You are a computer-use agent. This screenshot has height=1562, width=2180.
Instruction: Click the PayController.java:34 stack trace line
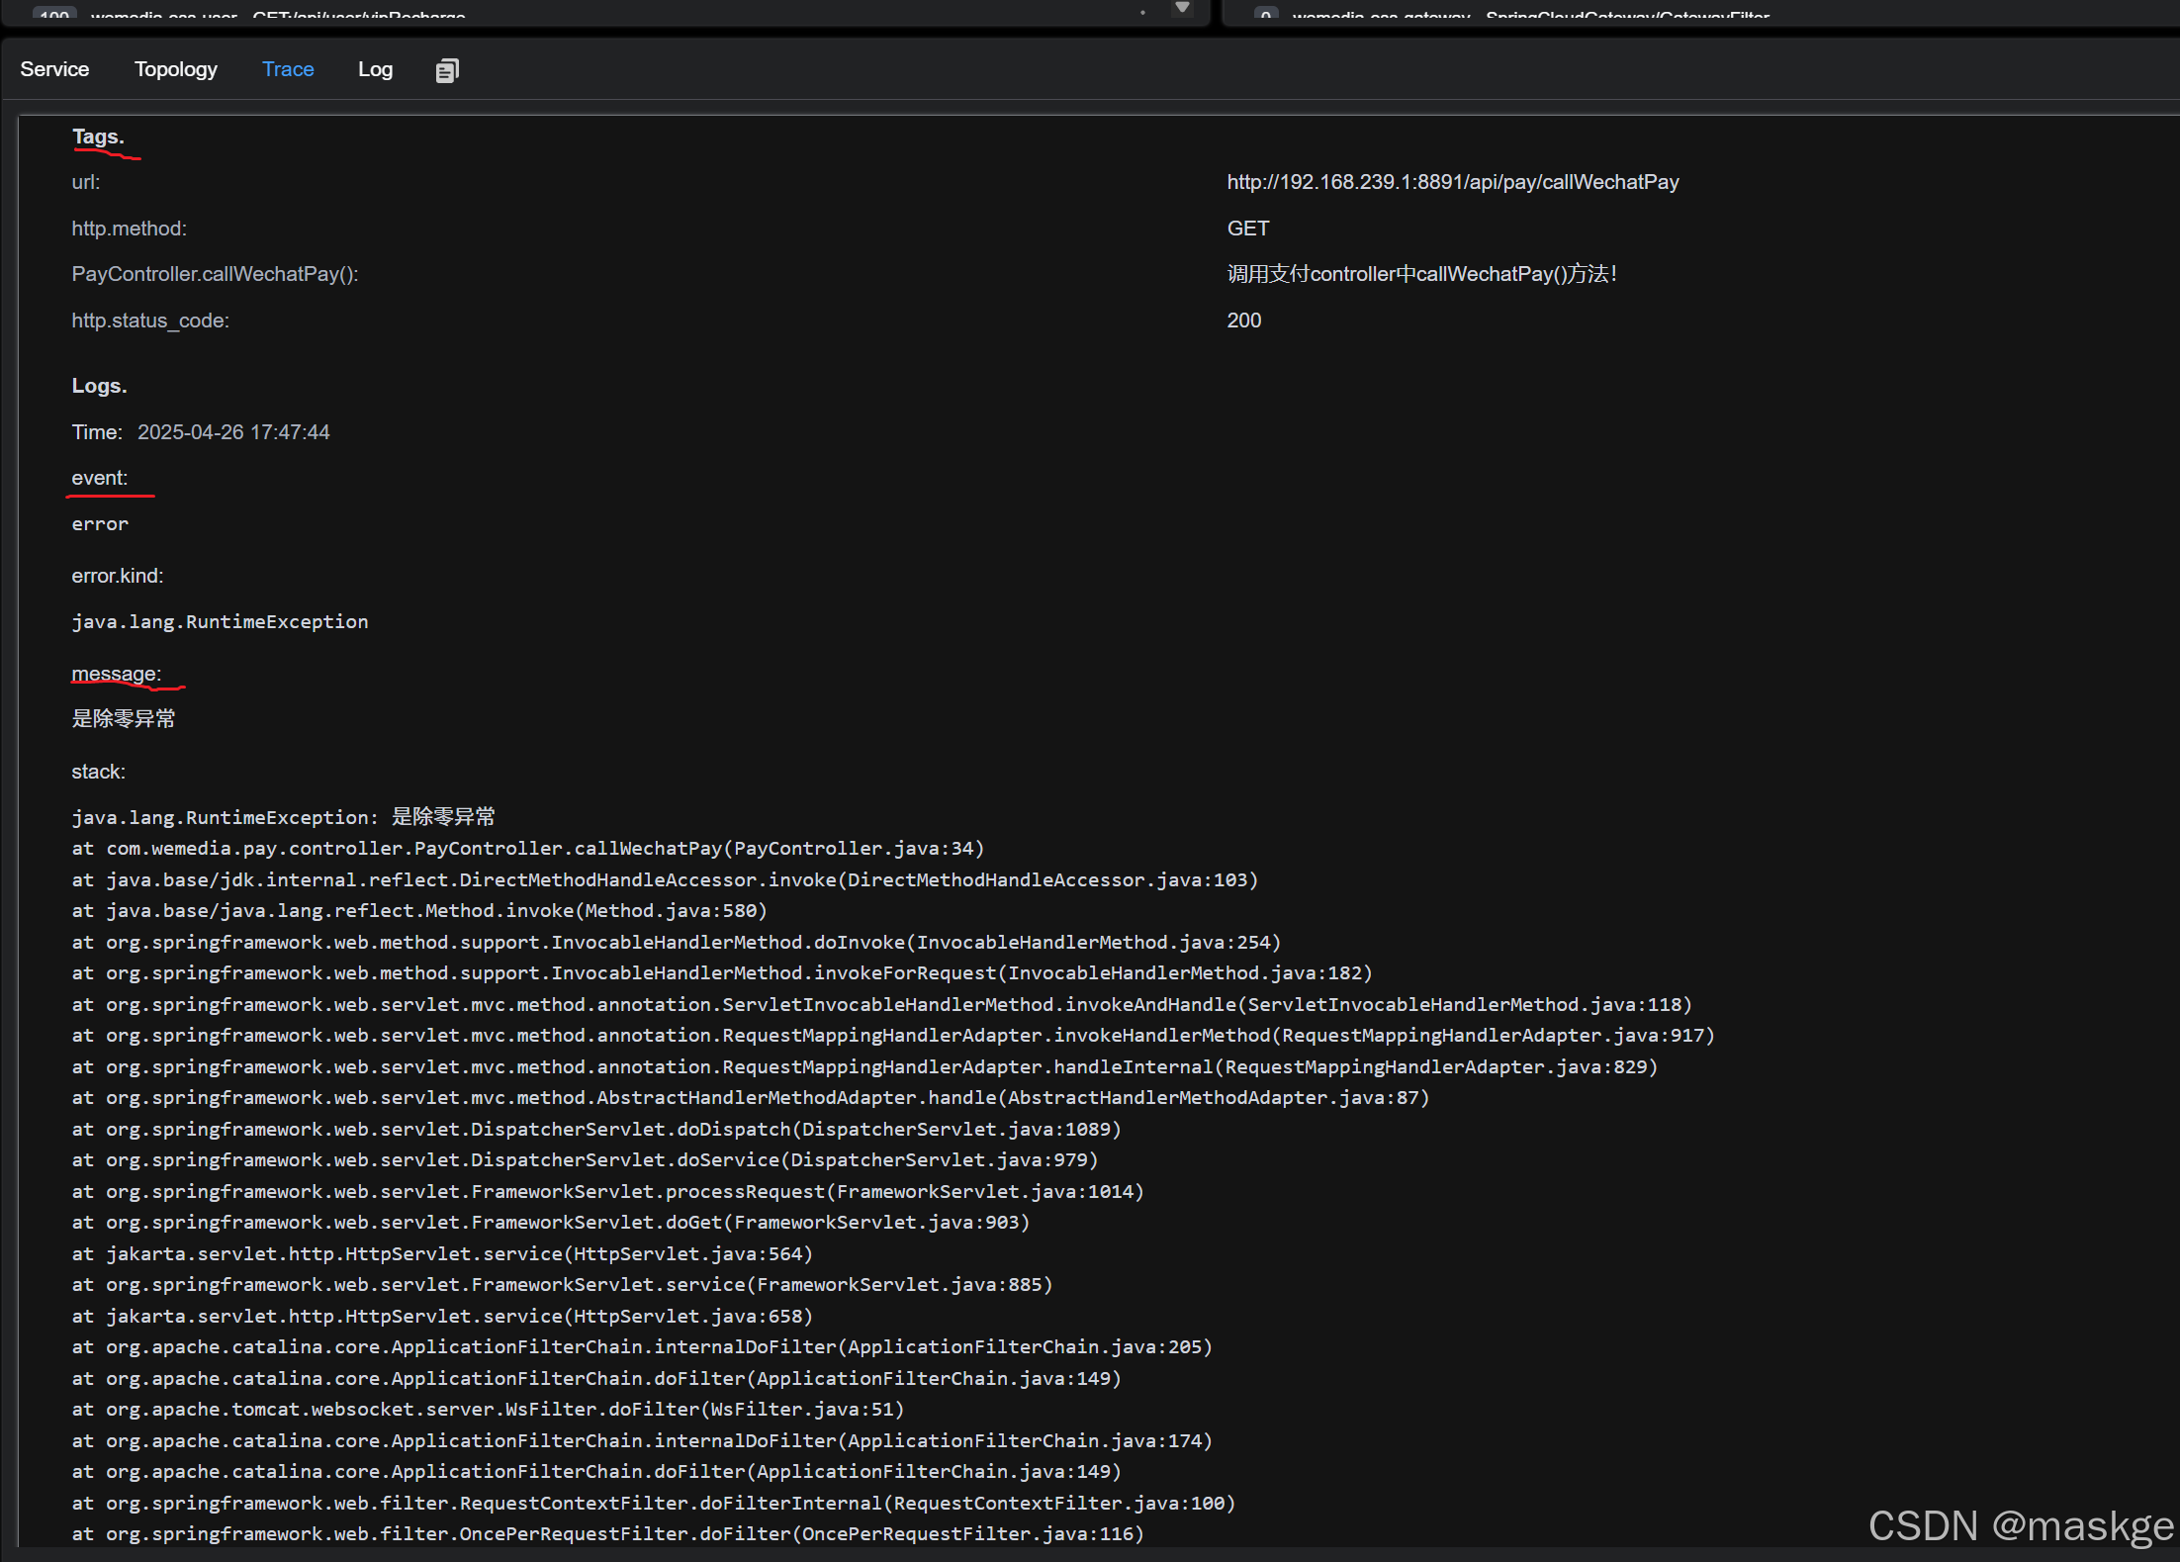click(x=527, y=849)
